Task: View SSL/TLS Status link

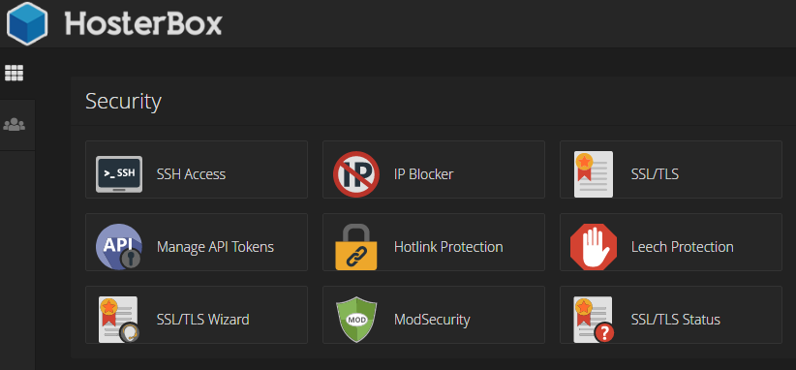Action: tap(676, 320)
